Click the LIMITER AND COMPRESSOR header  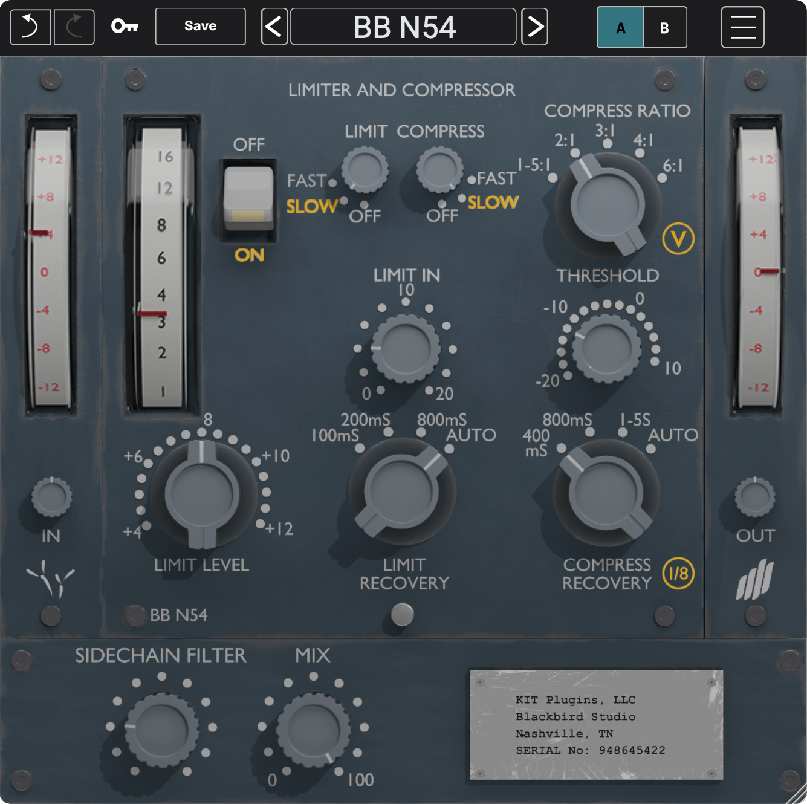point(403,90)
